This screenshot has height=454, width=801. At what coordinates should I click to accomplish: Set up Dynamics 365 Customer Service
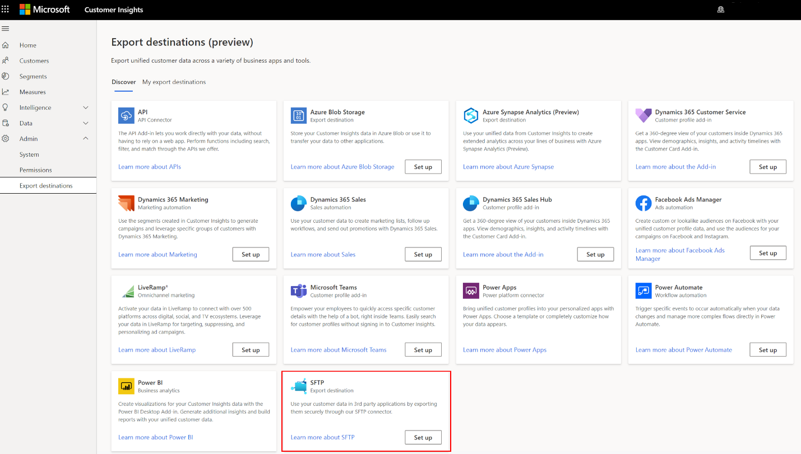(x=768, y=167)
